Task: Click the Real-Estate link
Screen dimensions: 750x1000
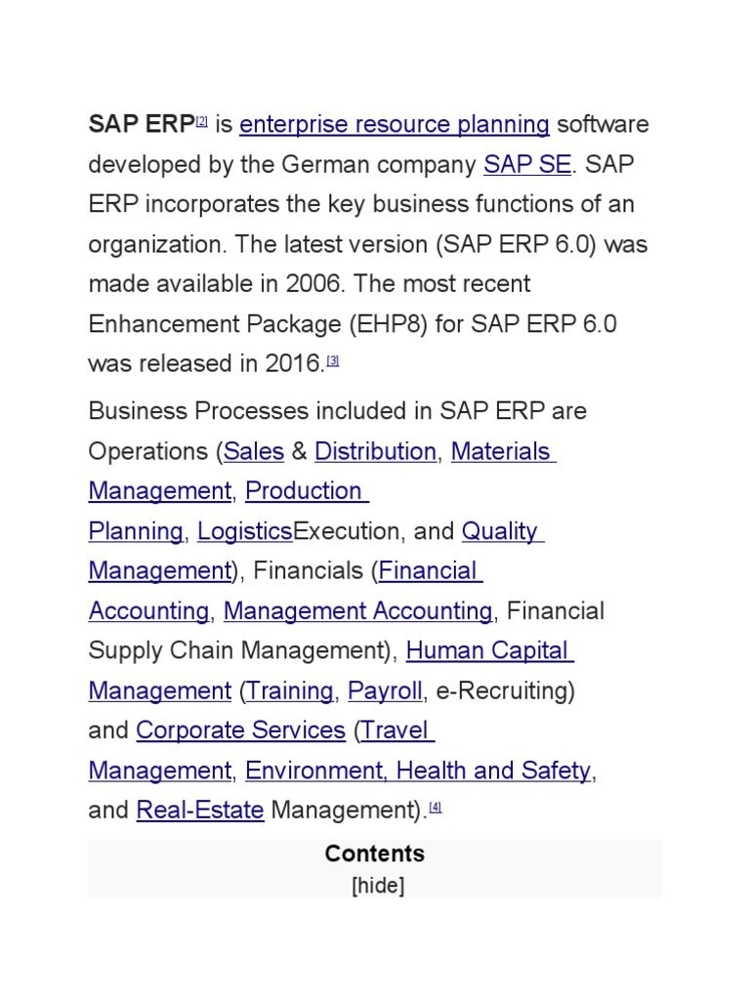Action: tap(200, 811)
